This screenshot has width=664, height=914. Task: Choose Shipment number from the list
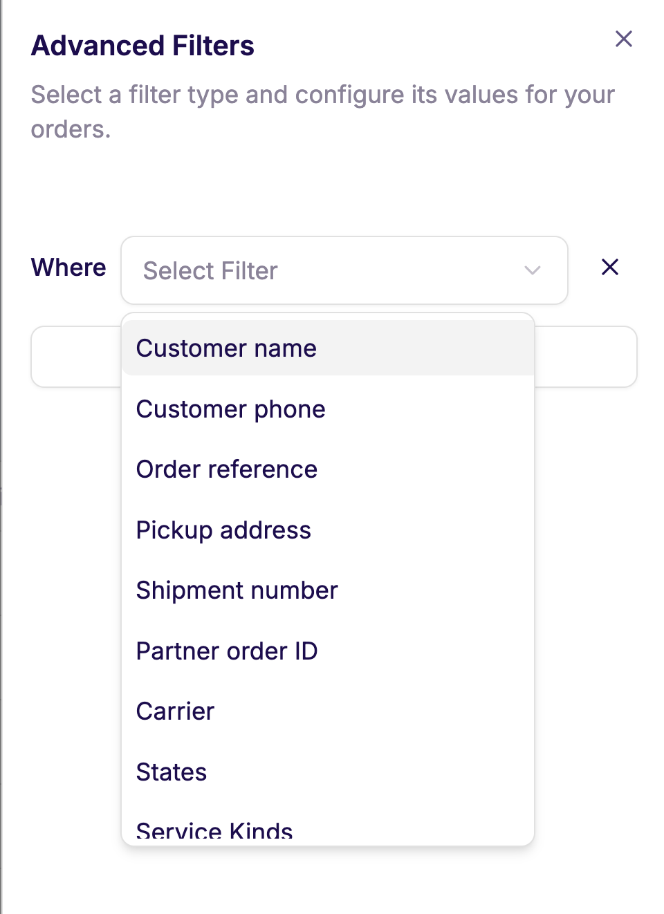(237, 590)
